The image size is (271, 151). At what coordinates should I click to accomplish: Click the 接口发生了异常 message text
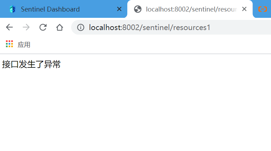click(x=31, y=64)
